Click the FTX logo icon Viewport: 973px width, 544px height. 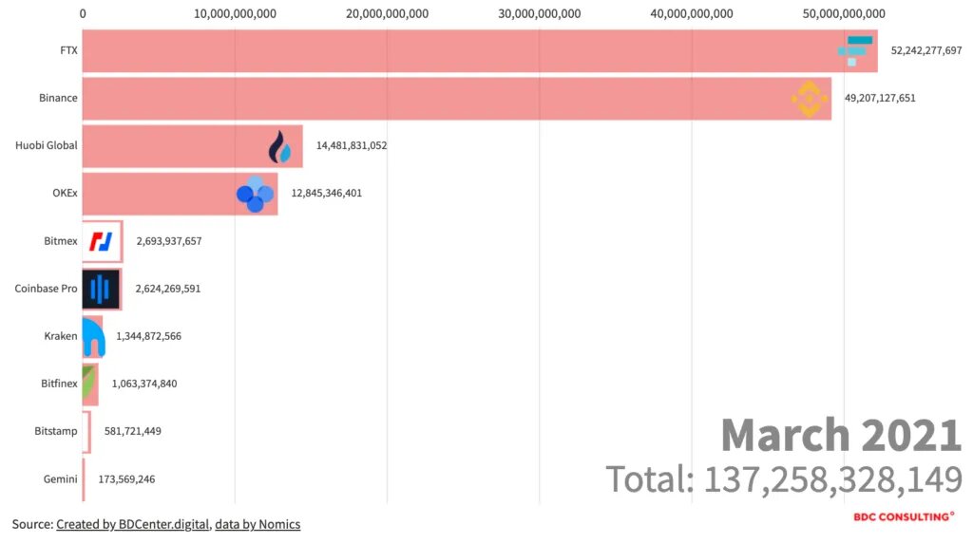[855, 50]
